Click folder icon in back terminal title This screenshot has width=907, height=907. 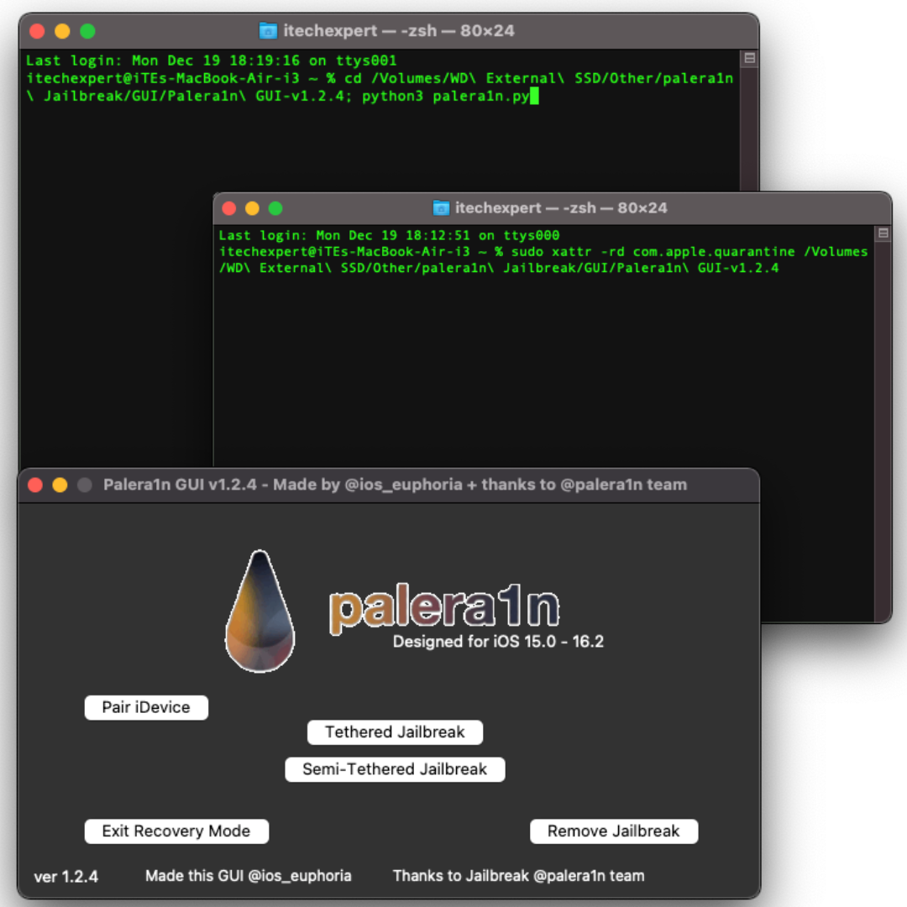[268, 31]
